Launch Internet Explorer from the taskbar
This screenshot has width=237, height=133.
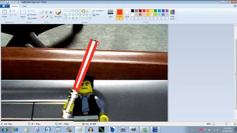pos(16,130)
